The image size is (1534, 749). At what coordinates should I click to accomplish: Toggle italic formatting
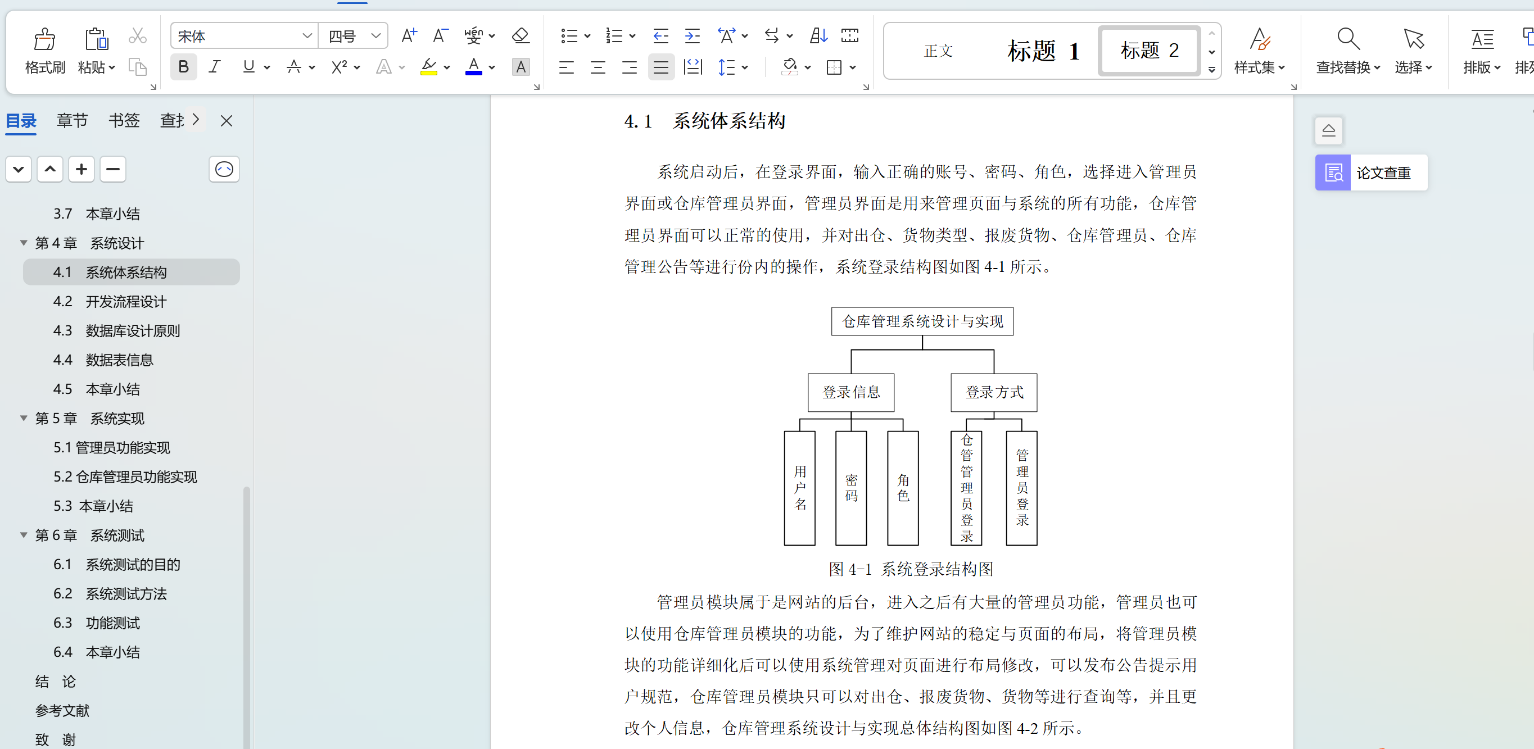[215, 67]
